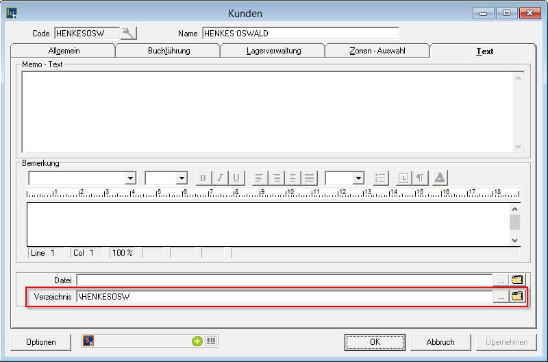
Task: Click the Memo text scrollbar up arrow
Action: point(519,79)
